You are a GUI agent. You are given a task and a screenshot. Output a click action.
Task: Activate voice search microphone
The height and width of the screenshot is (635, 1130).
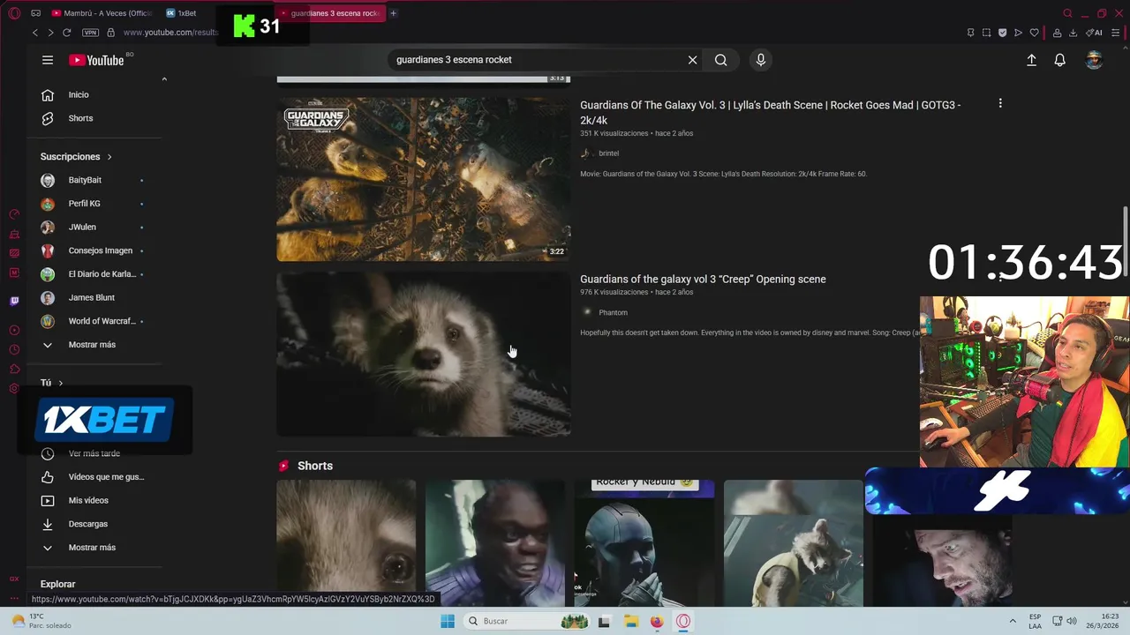tap(761, 60)
